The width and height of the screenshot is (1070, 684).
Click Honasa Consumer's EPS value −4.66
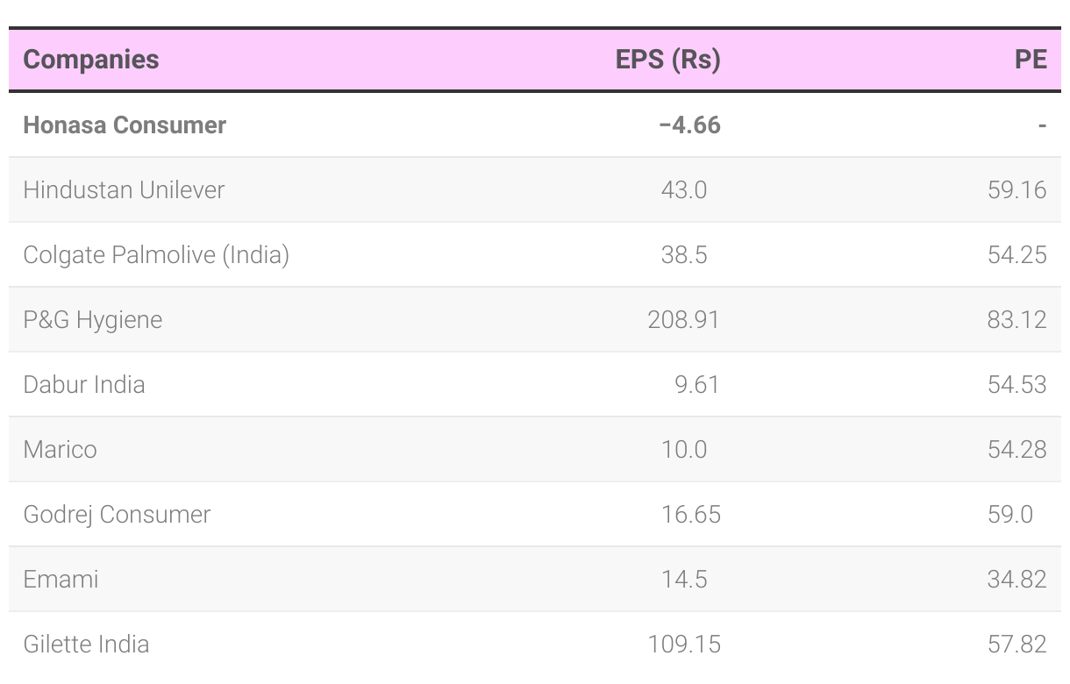click(689, 125)
